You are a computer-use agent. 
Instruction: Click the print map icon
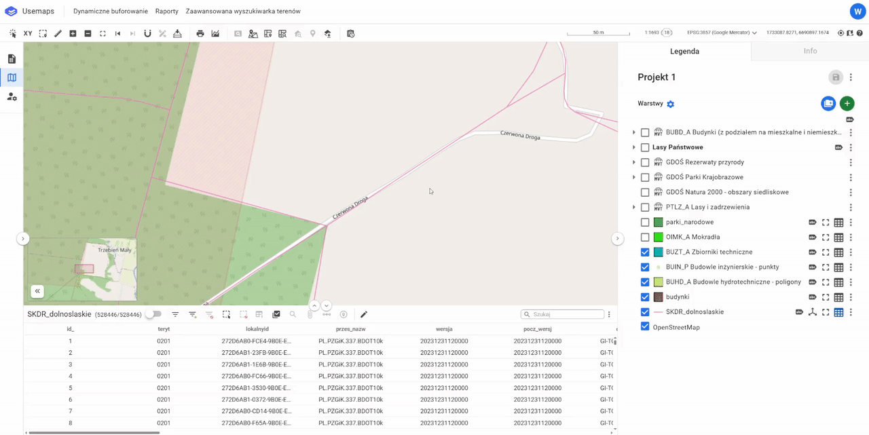(200, 33)
